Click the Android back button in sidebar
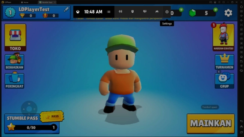 [x=241, y=121]
